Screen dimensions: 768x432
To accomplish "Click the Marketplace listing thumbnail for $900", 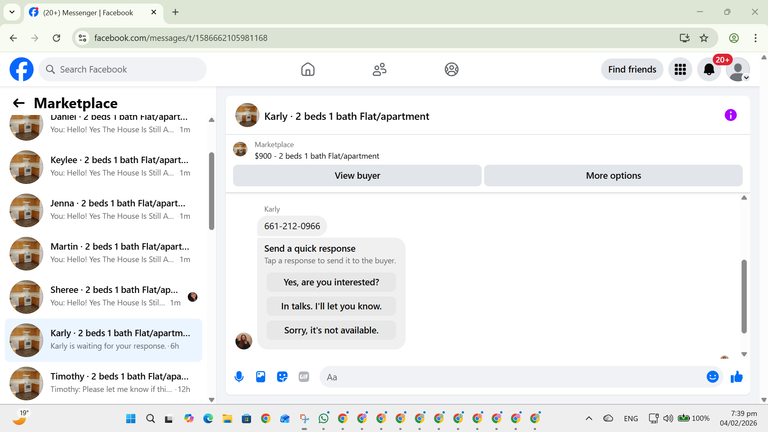I will [x=240, y=149].
